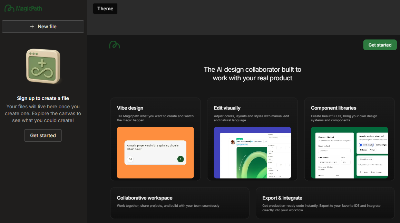Click the plus icon on New file
Image resolution: width=400 pixels, height=223 pixels.
[32, 27]
